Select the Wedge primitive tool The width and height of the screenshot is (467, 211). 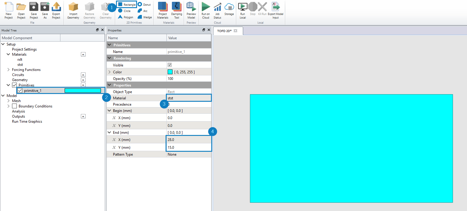coord(145,17)
